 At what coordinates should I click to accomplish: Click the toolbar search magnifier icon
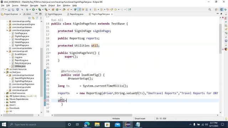210,10
